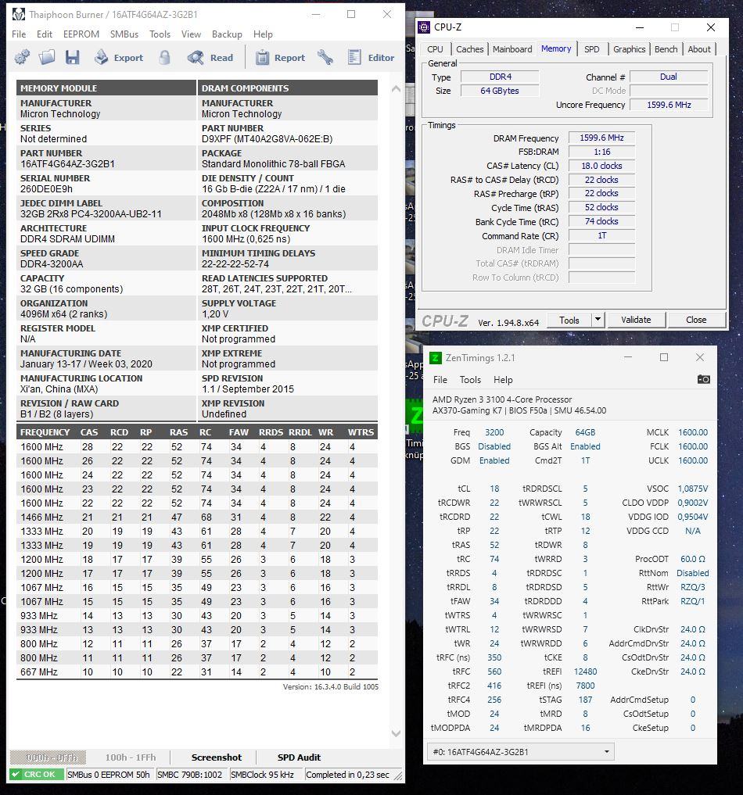
Task: Open the SMBus menu
Action: coord(124,34)
